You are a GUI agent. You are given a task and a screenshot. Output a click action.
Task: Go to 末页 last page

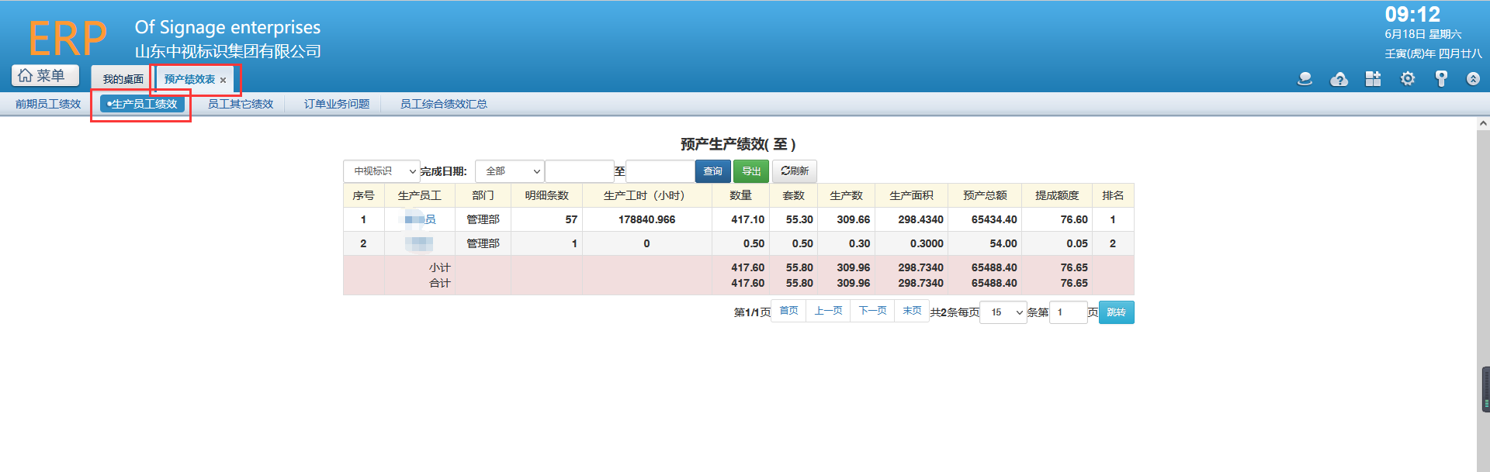[x=912, y=311]
